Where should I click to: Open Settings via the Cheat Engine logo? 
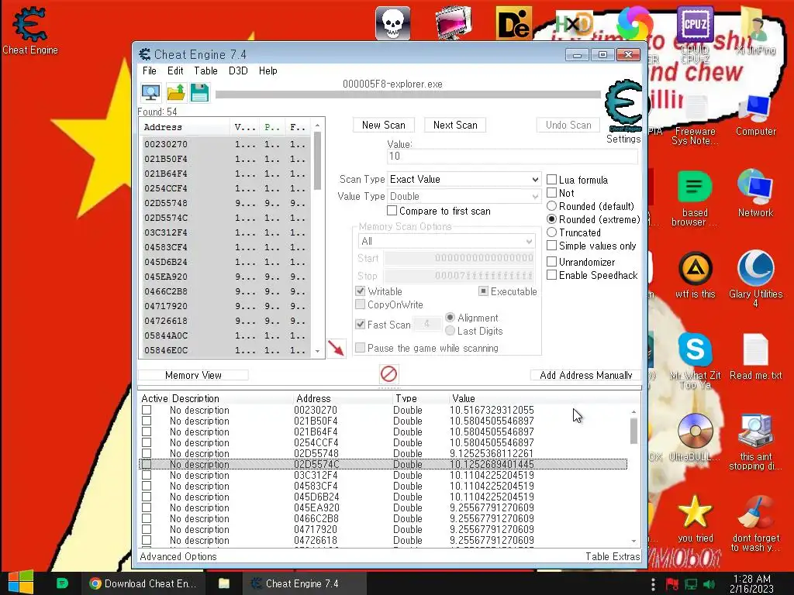(623, 105)
